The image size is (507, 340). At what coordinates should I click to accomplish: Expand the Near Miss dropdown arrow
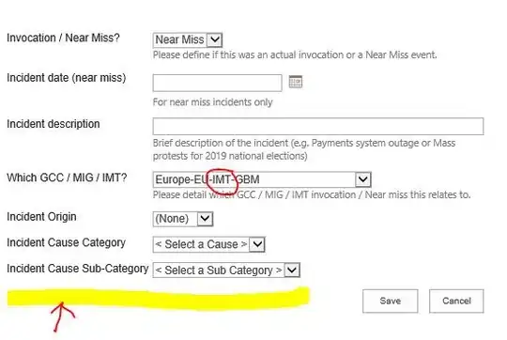tap(215, 40)
